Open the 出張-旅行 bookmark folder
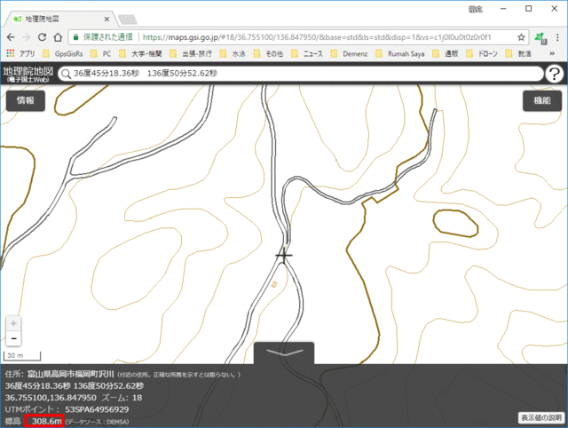The height and width of the screenshot is (428, 568). [192, 54]
